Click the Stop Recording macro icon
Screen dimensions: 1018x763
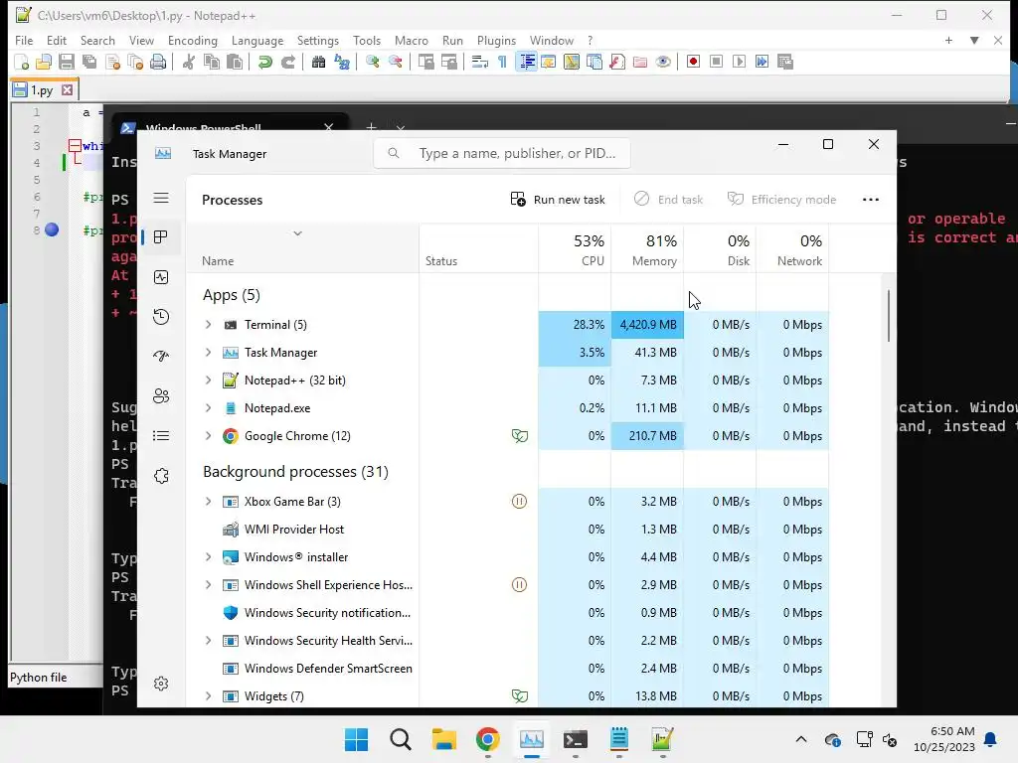[x=716, y=62]
